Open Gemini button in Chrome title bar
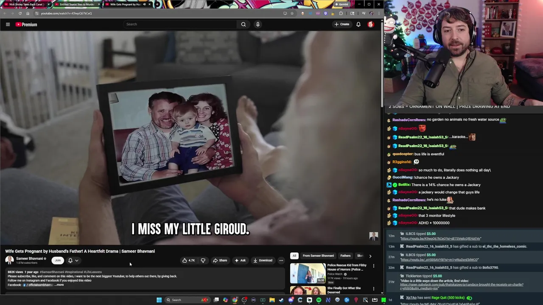This screenshot has height=305, width=543. [341, 4]
